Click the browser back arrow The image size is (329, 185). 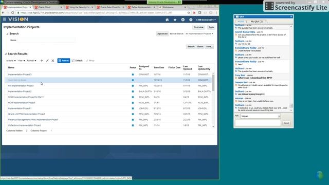point(3,13)
